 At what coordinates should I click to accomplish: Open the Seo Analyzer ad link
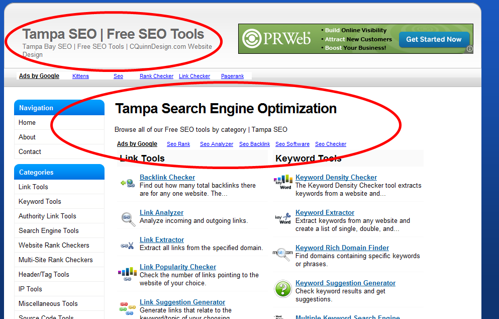(217, 144)
